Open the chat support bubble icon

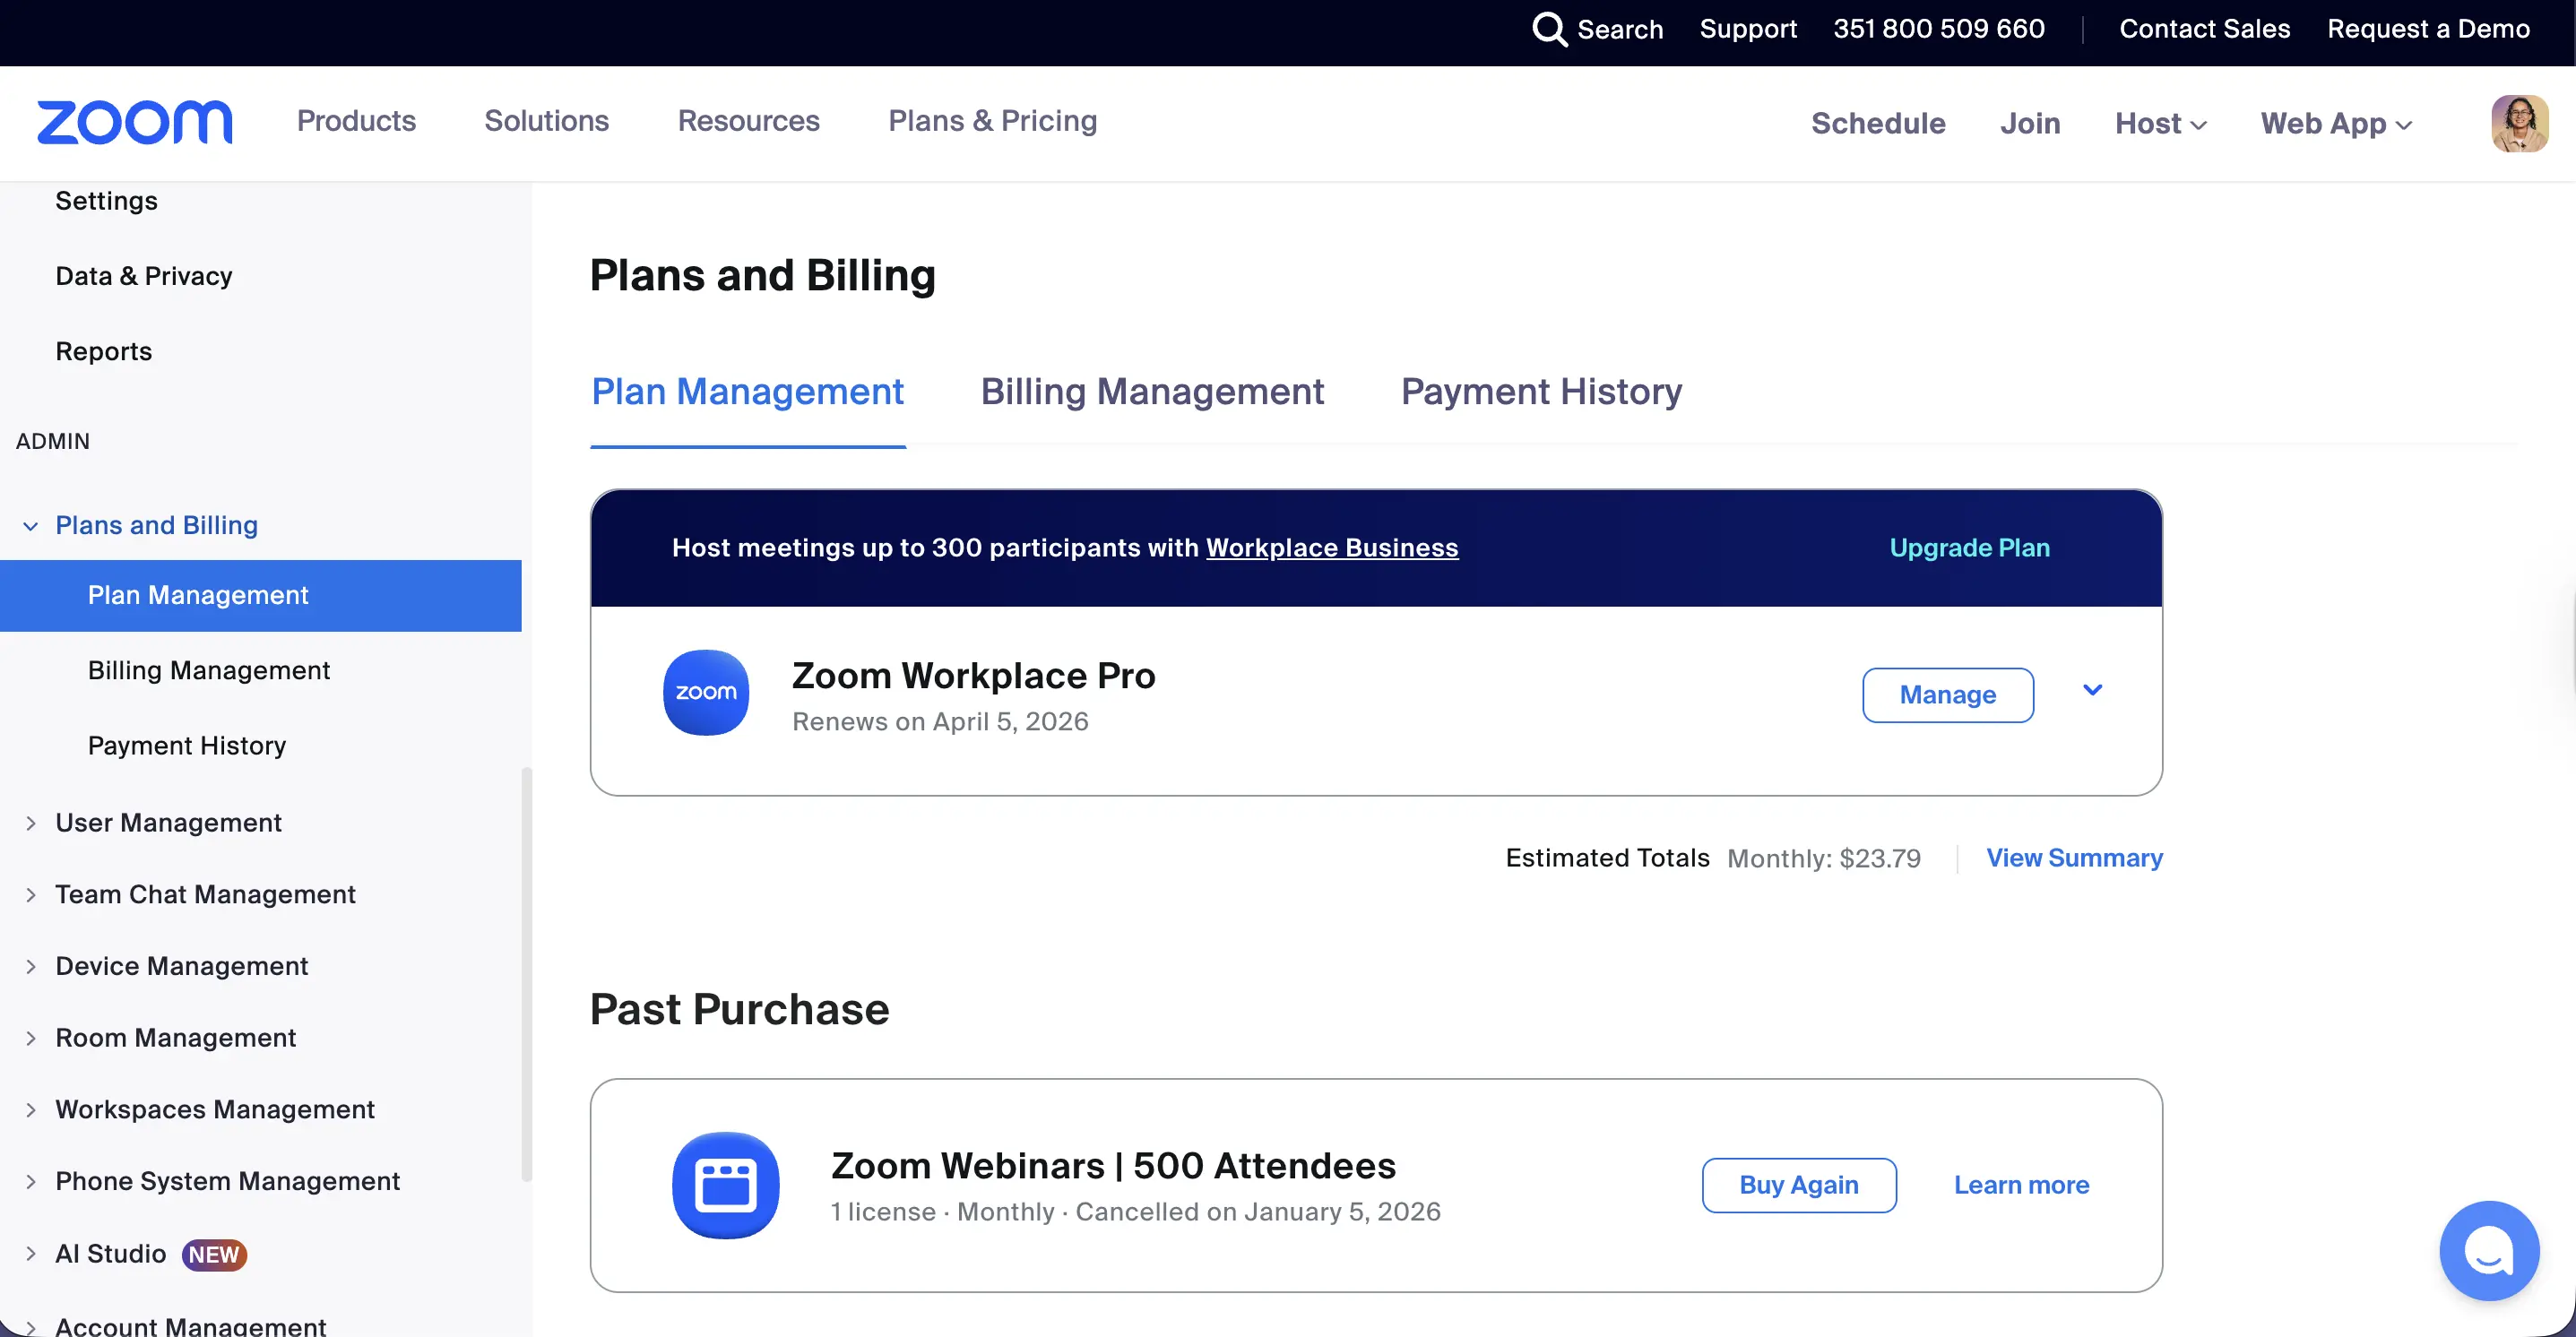click(x=2488, y=1250)
